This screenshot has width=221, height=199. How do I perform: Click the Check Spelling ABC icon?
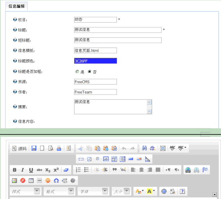click(173, 148)
